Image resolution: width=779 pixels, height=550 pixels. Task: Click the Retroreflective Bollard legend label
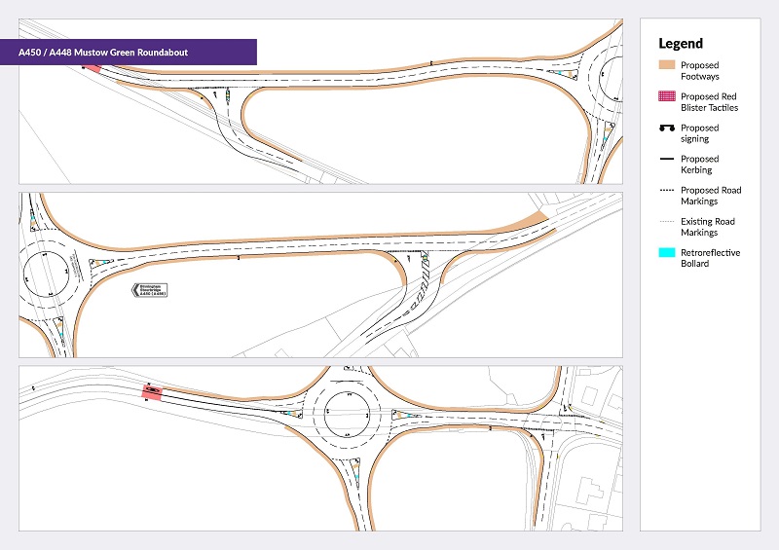(x=710, y=258)
